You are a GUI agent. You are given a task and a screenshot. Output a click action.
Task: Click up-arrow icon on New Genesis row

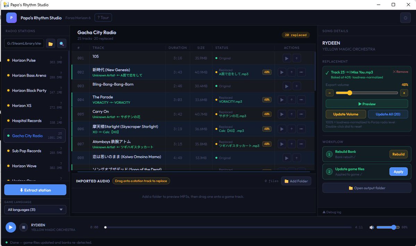pos(291,72)
